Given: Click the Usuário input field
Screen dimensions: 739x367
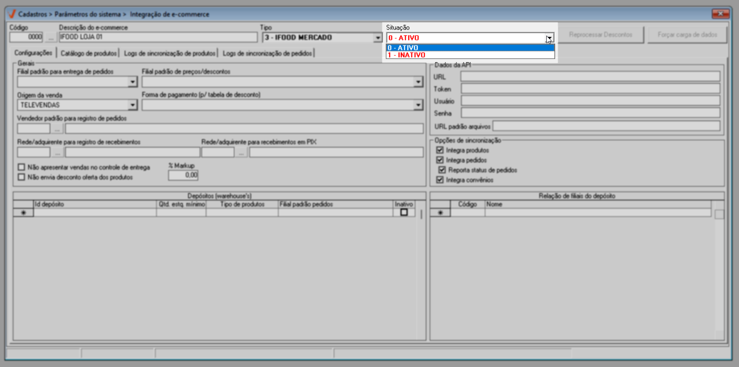Looking at the screenshot, I should pyautogui.click(x=590, y=101).
